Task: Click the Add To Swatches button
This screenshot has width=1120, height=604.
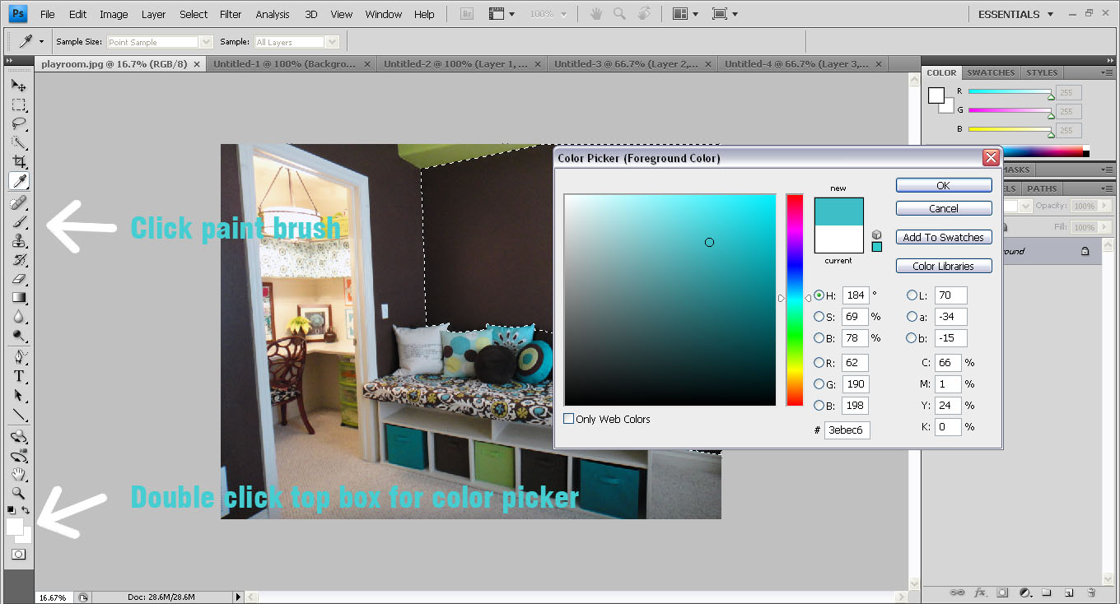Action: [943, 237]
